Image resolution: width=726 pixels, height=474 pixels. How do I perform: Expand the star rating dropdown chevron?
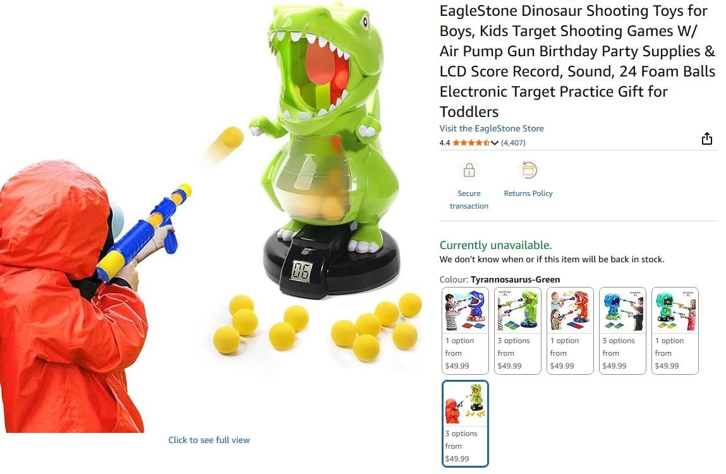click(x=495, y=143)
